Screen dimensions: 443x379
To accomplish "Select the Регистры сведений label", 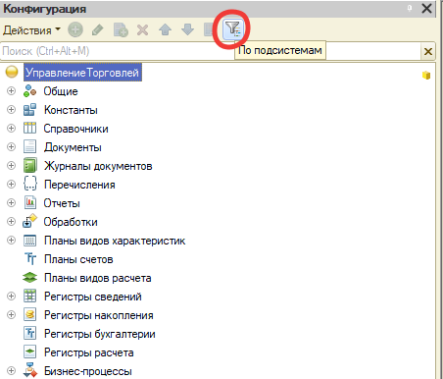I will coord(93,297).
